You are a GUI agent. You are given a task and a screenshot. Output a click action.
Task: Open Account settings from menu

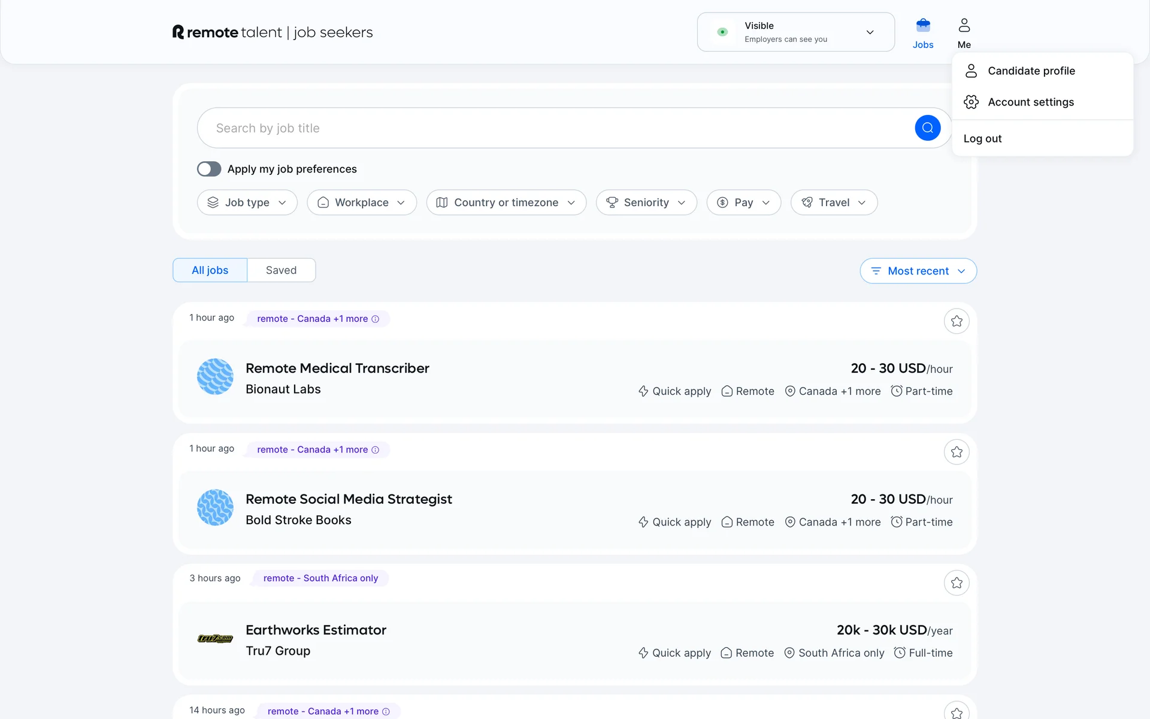click(1030, 102)
